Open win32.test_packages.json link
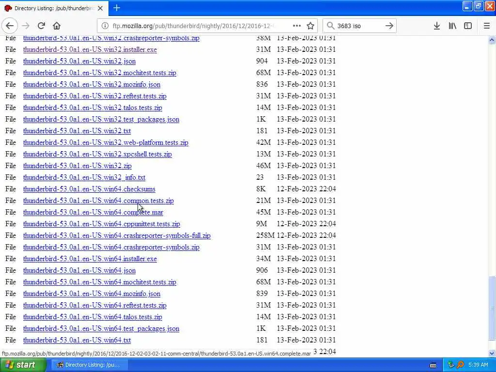Screen dimensions: 496x372 (101, 119)
